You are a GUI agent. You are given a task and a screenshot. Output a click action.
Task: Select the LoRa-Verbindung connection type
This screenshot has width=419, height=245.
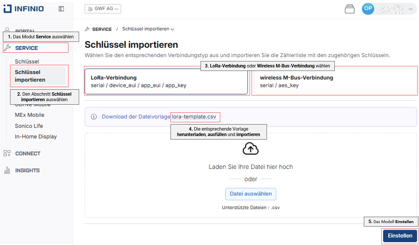tap(166, 82)
